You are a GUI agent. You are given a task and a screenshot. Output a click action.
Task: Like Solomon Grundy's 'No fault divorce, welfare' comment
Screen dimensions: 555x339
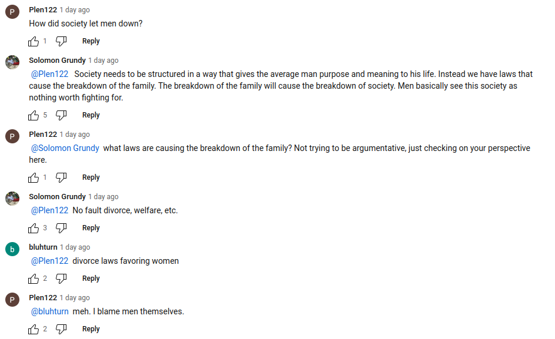point(34,228)
